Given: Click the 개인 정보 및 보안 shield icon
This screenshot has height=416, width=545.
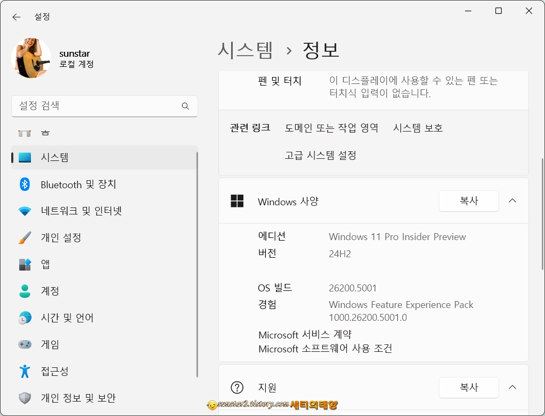Looking at the screenshot, I should pyautogui.click(x=25, y=398).
